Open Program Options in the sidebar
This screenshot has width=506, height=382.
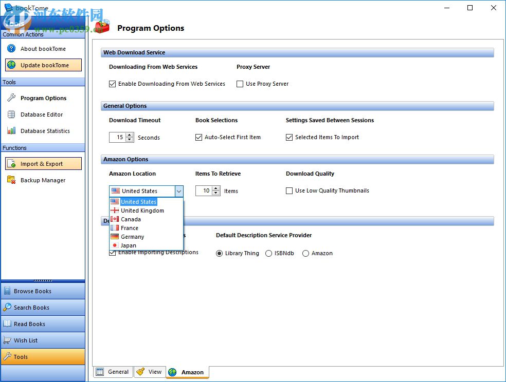coord(43,98)
